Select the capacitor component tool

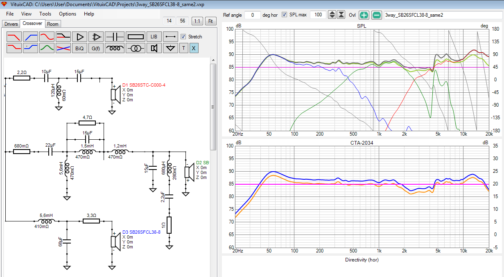(x=115, y=36)
